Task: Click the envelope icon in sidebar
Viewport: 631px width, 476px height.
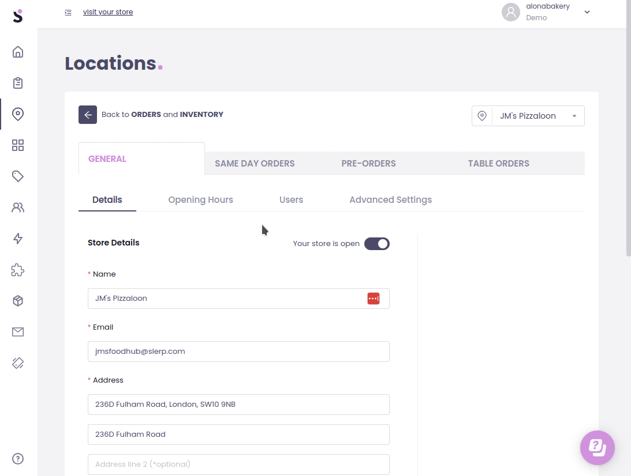Action: (18, 332)
